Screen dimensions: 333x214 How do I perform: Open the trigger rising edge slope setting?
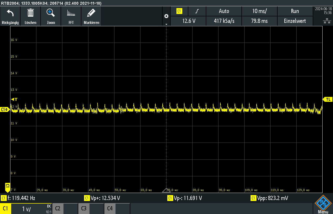coord(197,11)
